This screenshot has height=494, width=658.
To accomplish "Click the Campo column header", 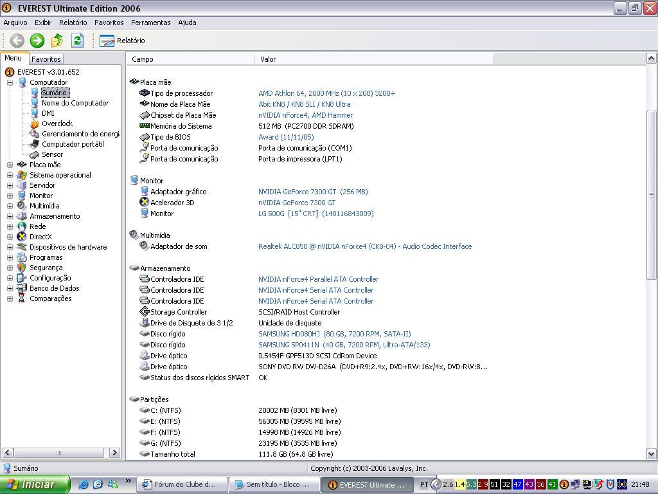I will click(x=190, y=59).
